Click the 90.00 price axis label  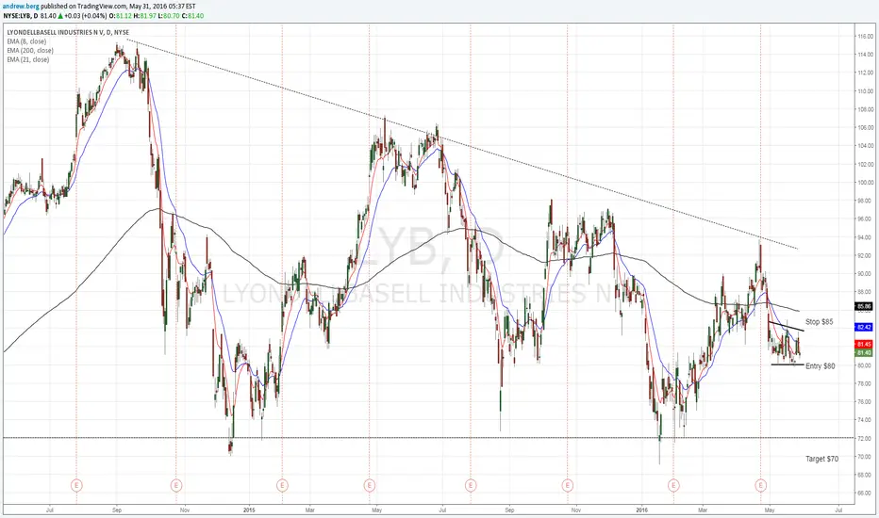coord(865,274)
